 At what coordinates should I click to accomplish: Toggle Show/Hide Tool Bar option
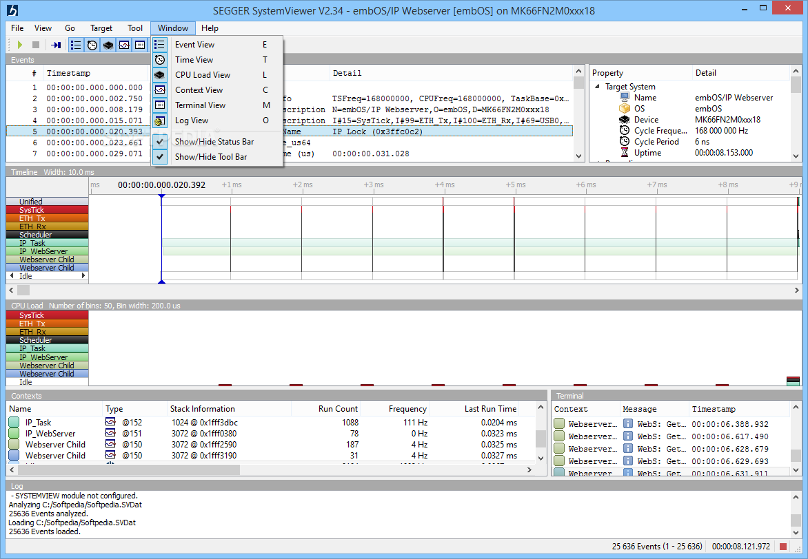coord(217,156)
